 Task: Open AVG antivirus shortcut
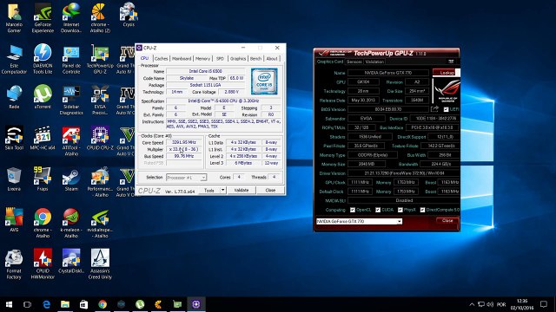pos(14,220)
